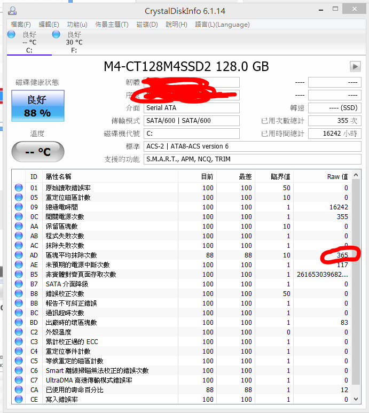Select row C6 Smart 離線掃瞄無法校正的錯誤次數
The height and width of the screenshot is (413, 369).
coord(182,370)
